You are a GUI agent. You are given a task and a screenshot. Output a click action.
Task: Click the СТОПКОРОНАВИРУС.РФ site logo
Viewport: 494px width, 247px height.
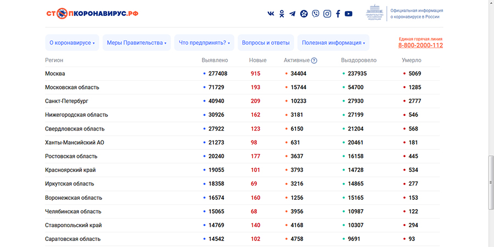tap(92, 13)
